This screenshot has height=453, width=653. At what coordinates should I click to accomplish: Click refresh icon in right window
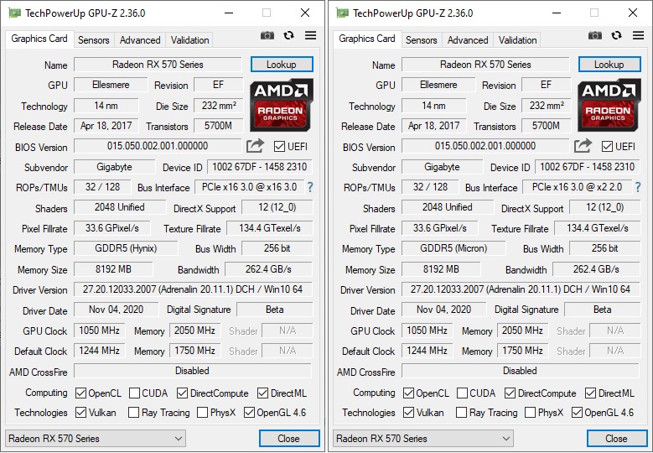pyautogui.click(x=616, y=35)
